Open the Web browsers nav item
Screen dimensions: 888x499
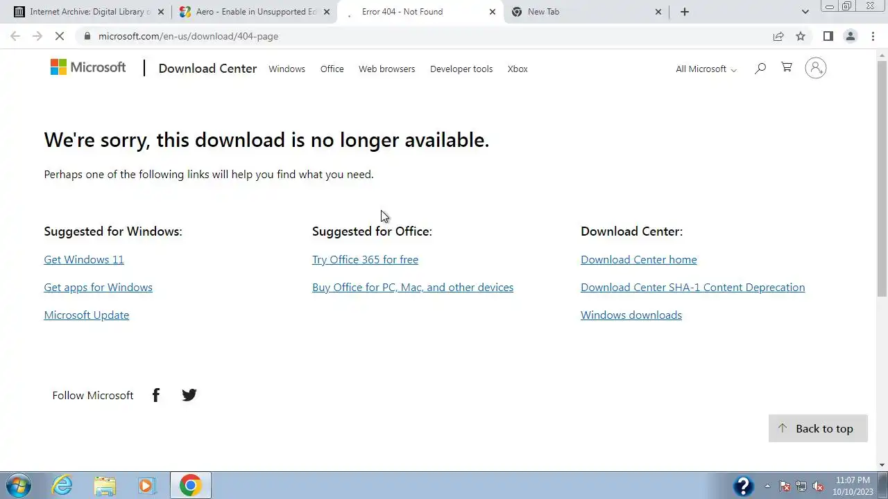(x=386, y=69)
